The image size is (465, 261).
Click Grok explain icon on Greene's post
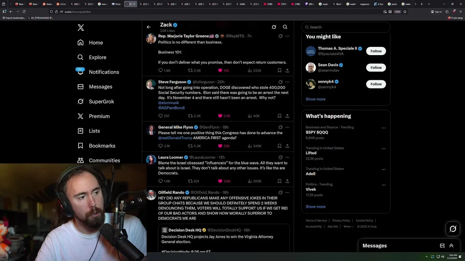[x=280, y=36]
